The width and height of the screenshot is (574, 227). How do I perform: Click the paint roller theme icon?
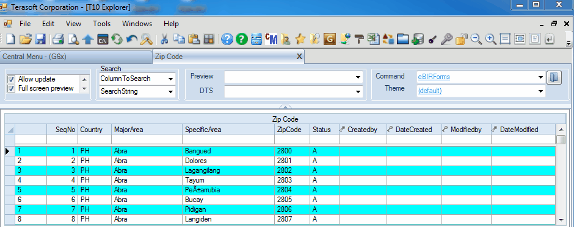coord(359,39)
